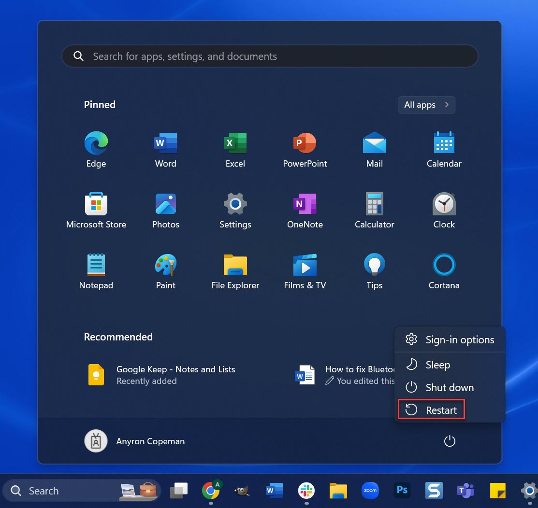Open Zoom from the taskbar
The image size is (538, 508).
(370, 491)
